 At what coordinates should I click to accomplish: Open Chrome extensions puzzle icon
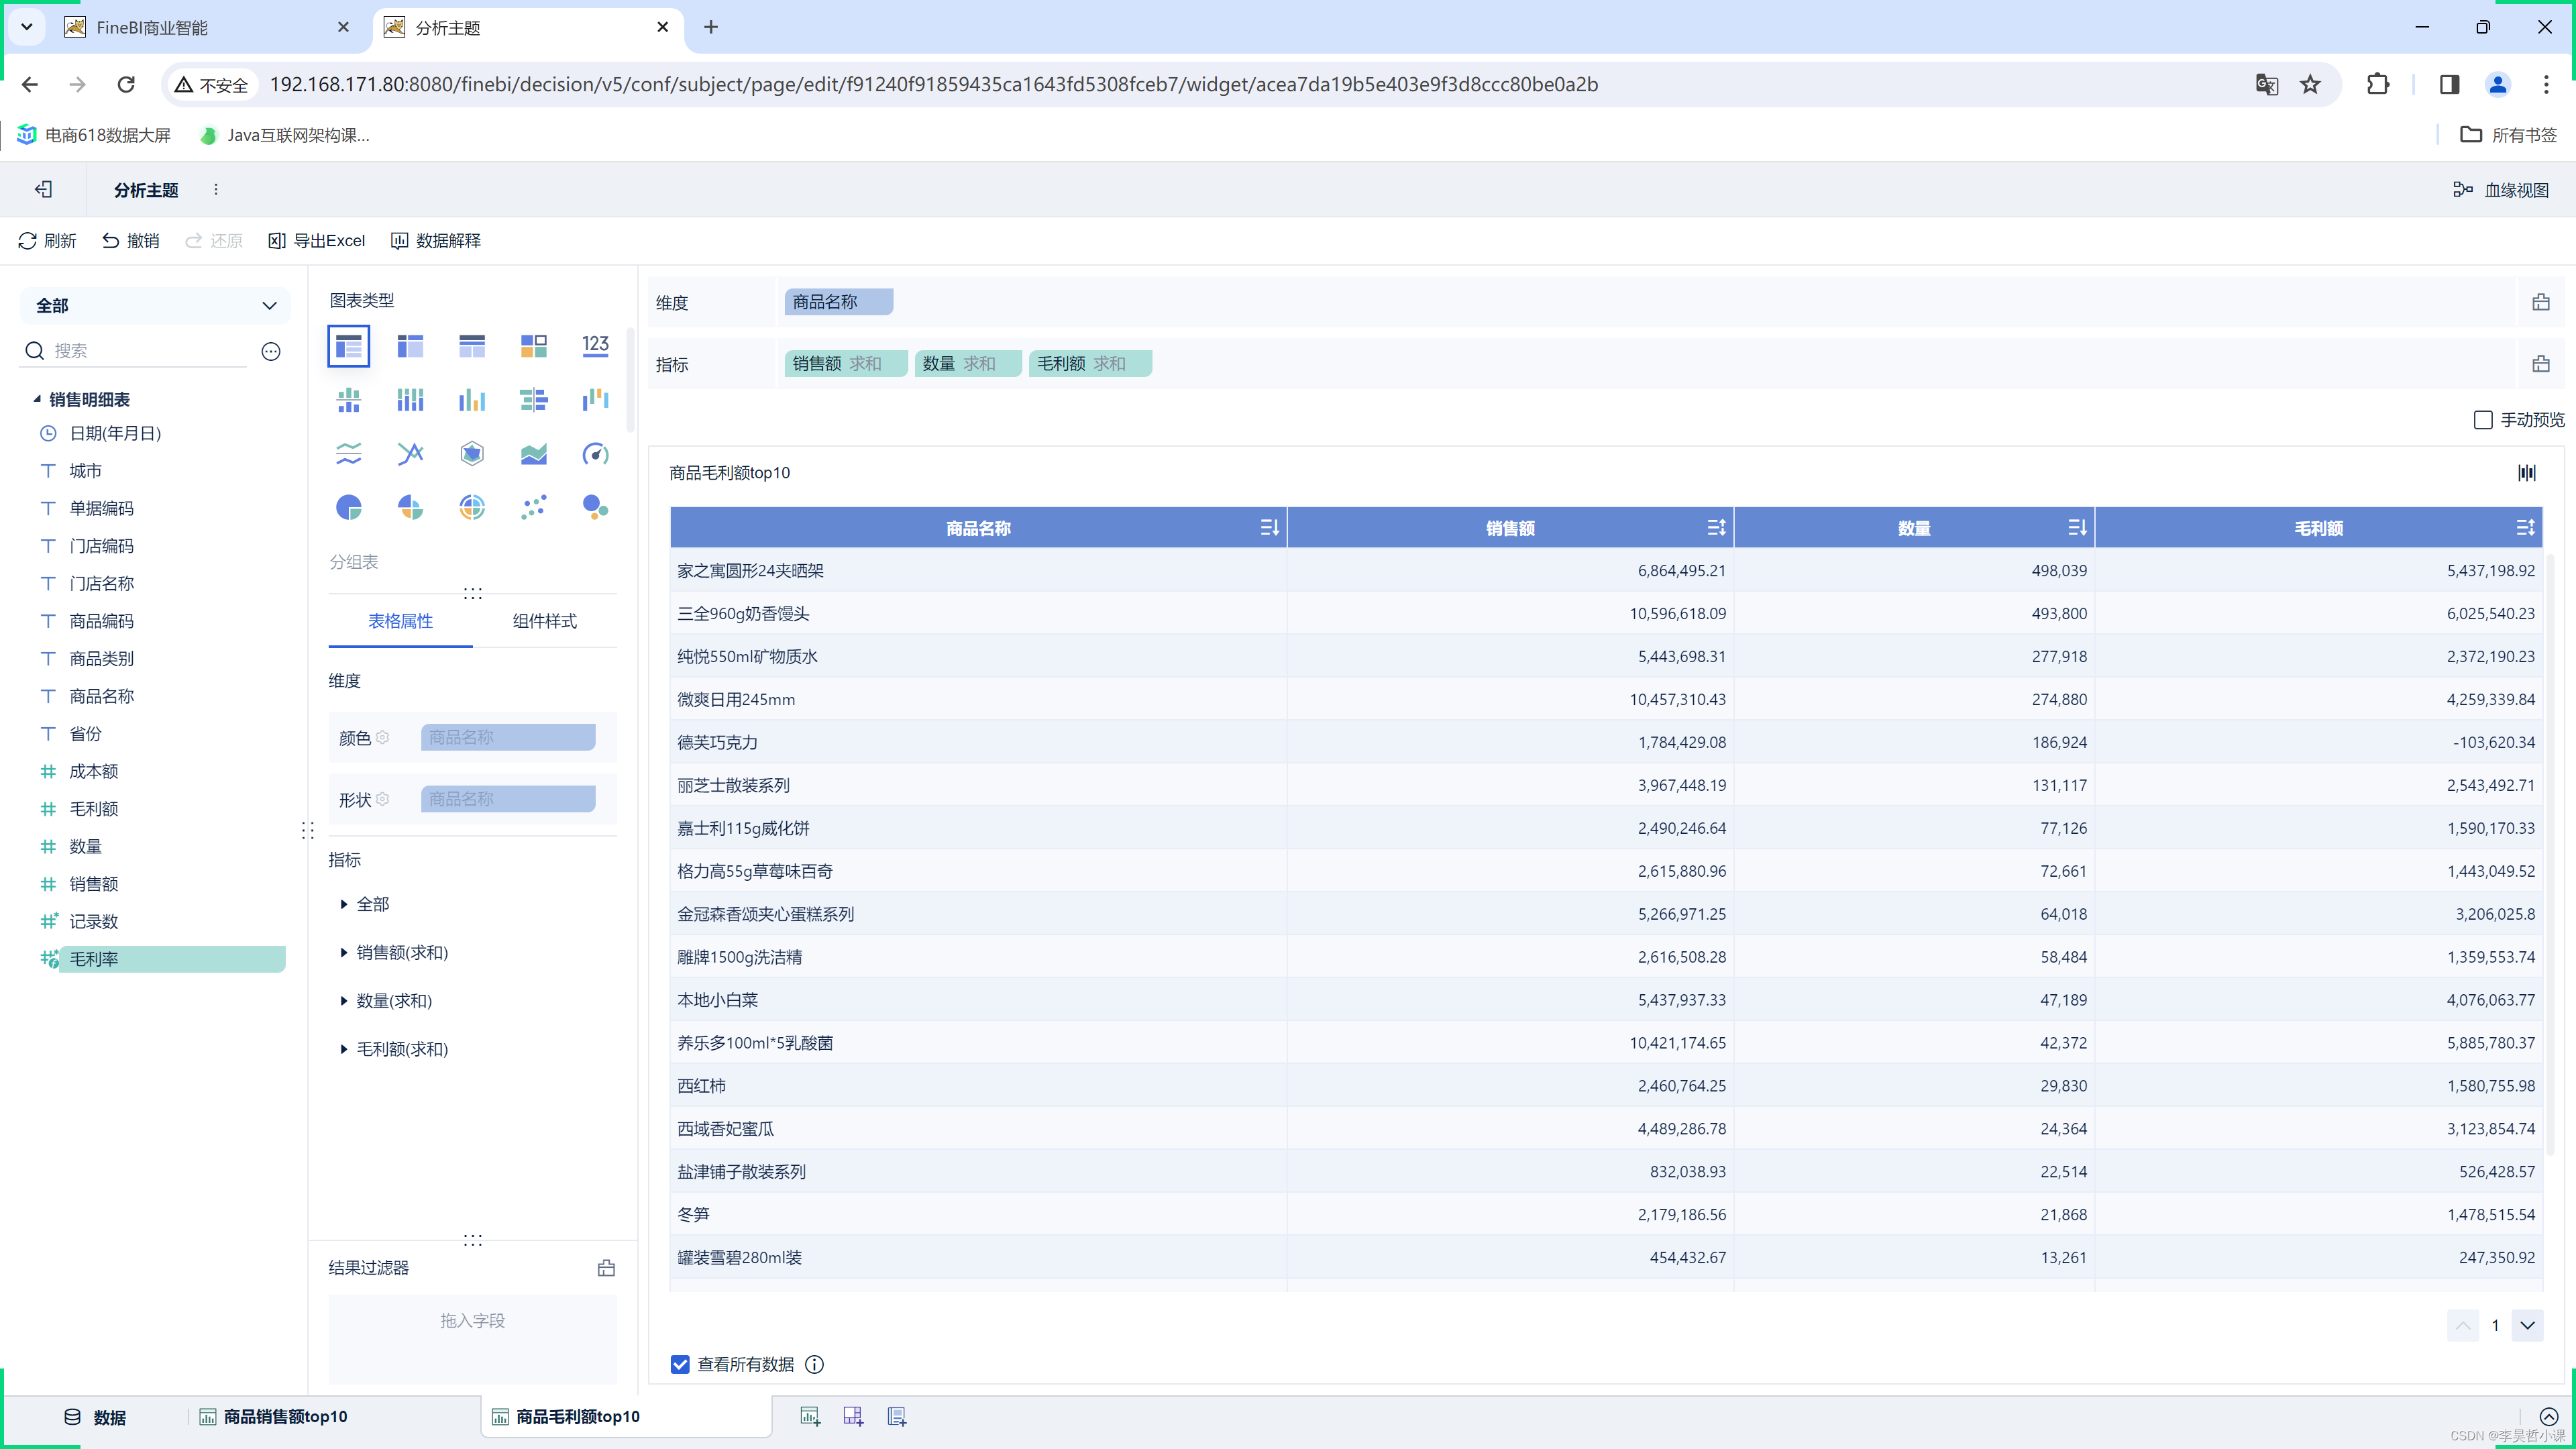point(2378,85)
